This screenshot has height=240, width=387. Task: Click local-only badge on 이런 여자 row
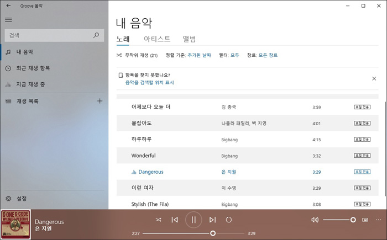[362, 188]
